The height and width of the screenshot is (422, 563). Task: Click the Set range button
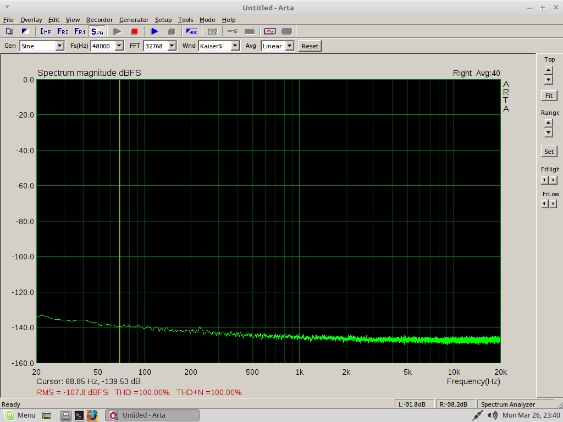[x=549, y=152]
